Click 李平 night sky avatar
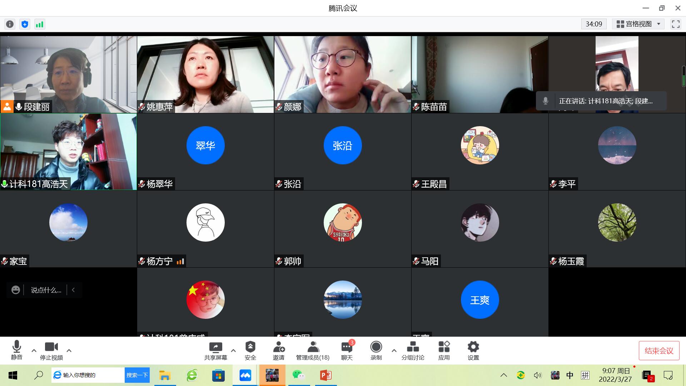 pos(617,145)
